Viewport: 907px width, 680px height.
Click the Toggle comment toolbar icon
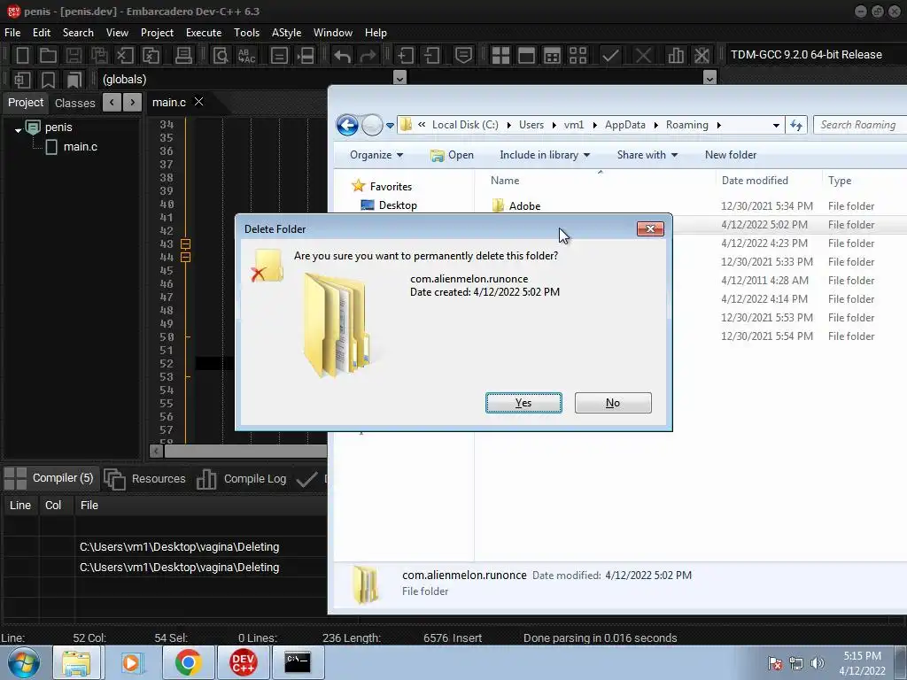point(463,55)
